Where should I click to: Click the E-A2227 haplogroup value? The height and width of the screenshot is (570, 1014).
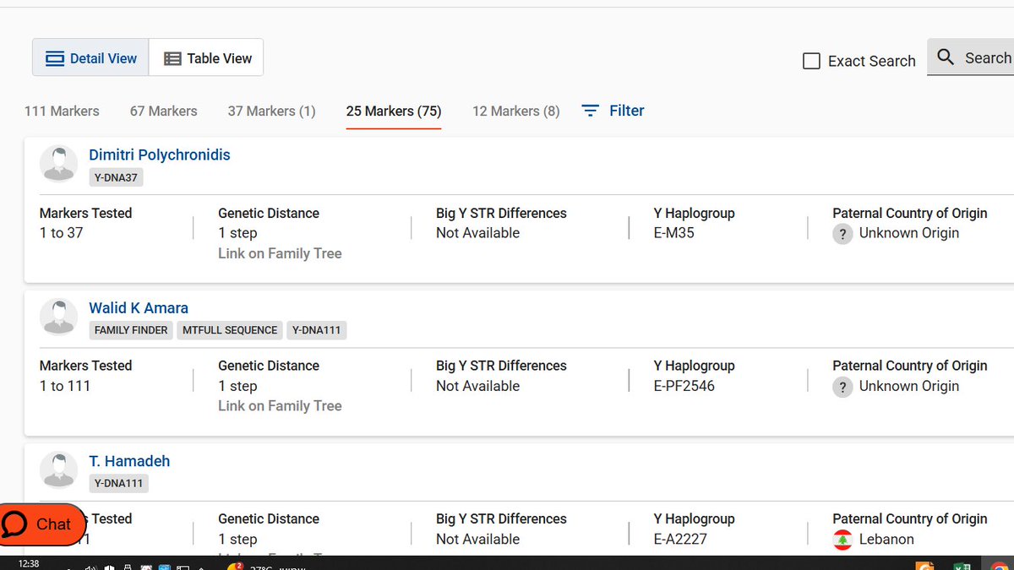tap(680, 539)
